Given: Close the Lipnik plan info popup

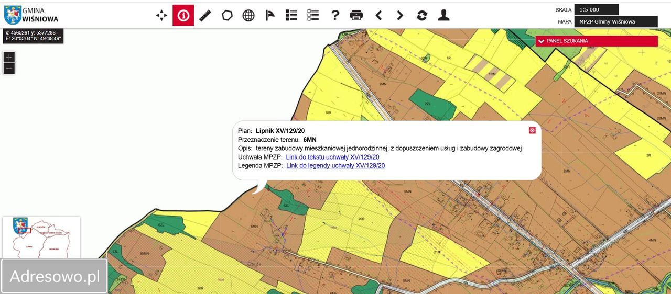Looking at the screenshot, I should [532, 130].
